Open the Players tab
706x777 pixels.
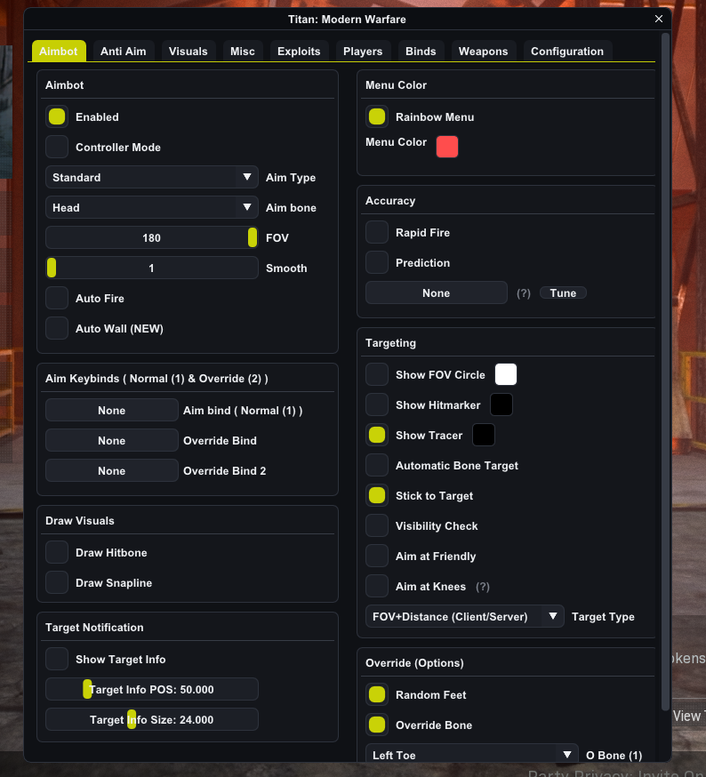pos(363,51)
